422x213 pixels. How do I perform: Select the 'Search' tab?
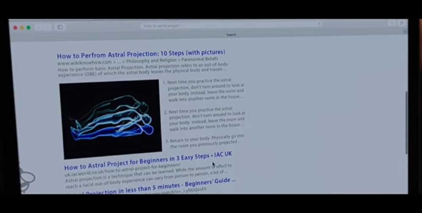click(x=231, y=35)
